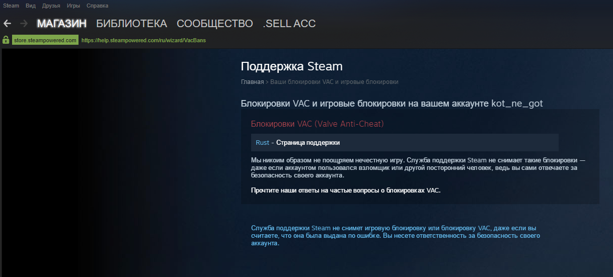Open the Steam menu
The height and width of the screenshot is (277, 613).
(x=11, y=6)
